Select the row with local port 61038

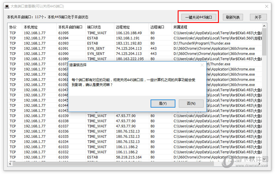(135, 121)
